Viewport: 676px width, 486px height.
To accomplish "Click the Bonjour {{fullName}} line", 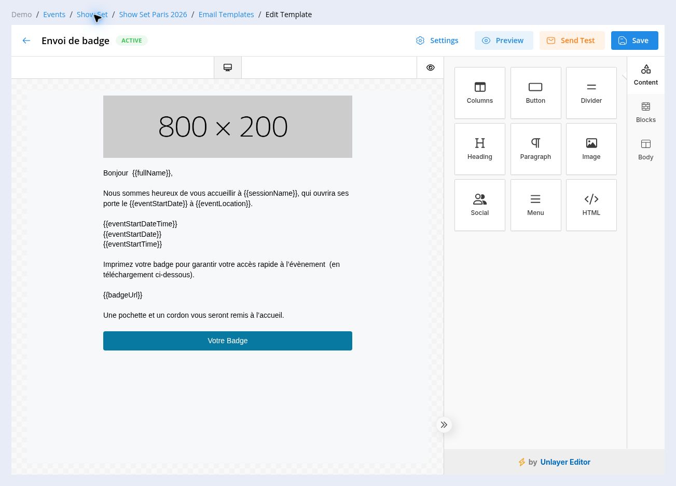I will (138, 173).
